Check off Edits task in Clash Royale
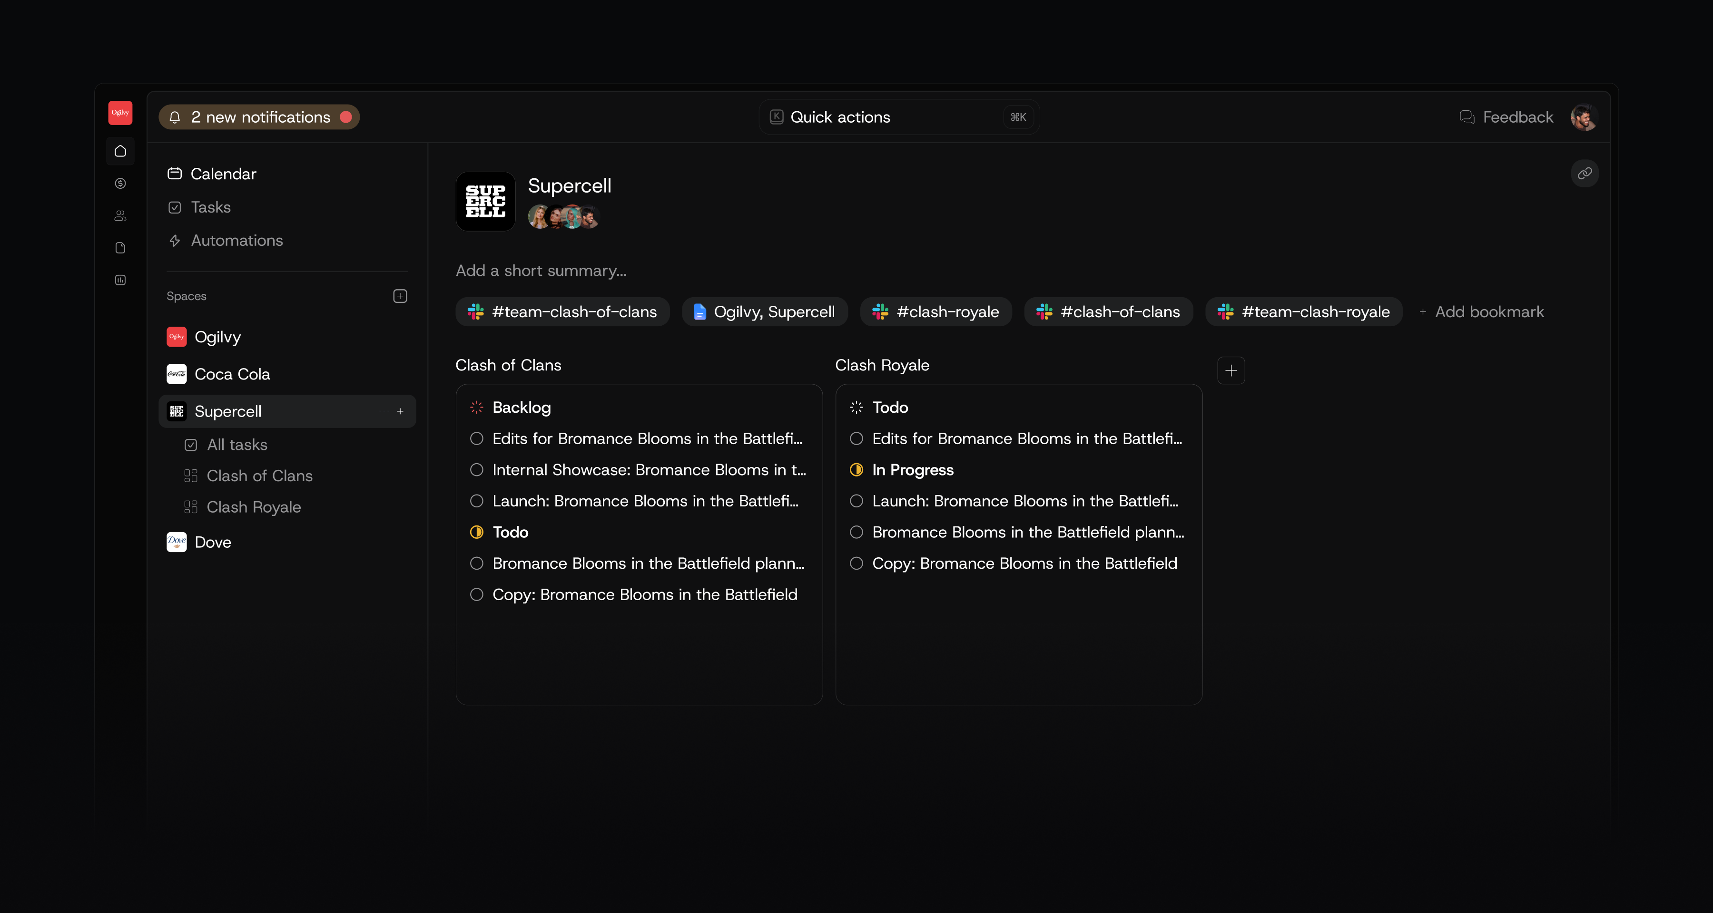Screen dimensions: 1713x913 856,438
